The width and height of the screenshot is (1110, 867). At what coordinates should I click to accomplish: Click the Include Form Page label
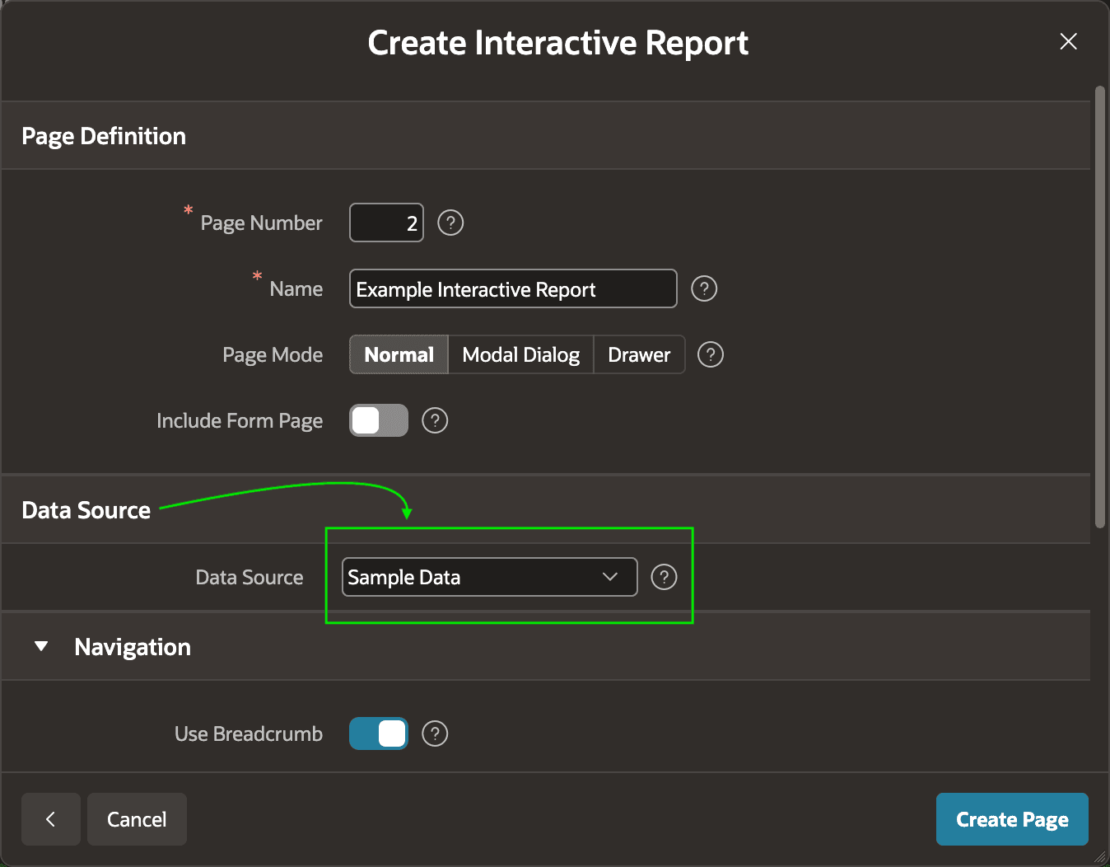pos(240,420)
